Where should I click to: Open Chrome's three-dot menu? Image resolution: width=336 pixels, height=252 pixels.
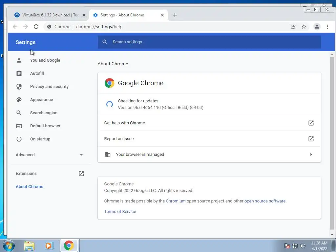pos(327,27)
